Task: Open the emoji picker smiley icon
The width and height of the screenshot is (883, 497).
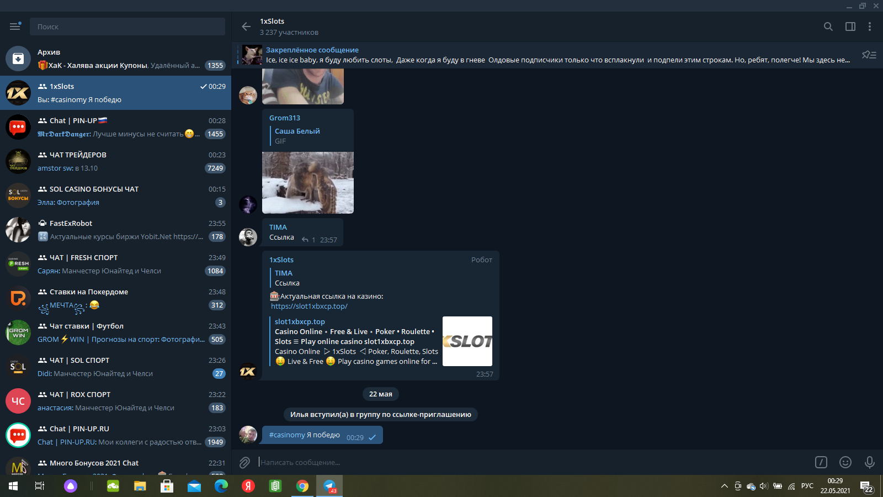Action: pyautogui.click(x=845, y=462)
